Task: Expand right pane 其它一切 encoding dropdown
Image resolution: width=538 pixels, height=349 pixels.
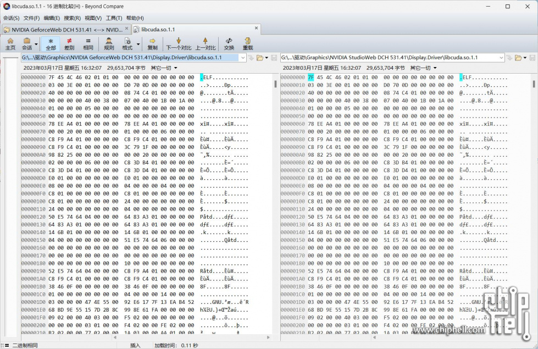Action: 435,68
